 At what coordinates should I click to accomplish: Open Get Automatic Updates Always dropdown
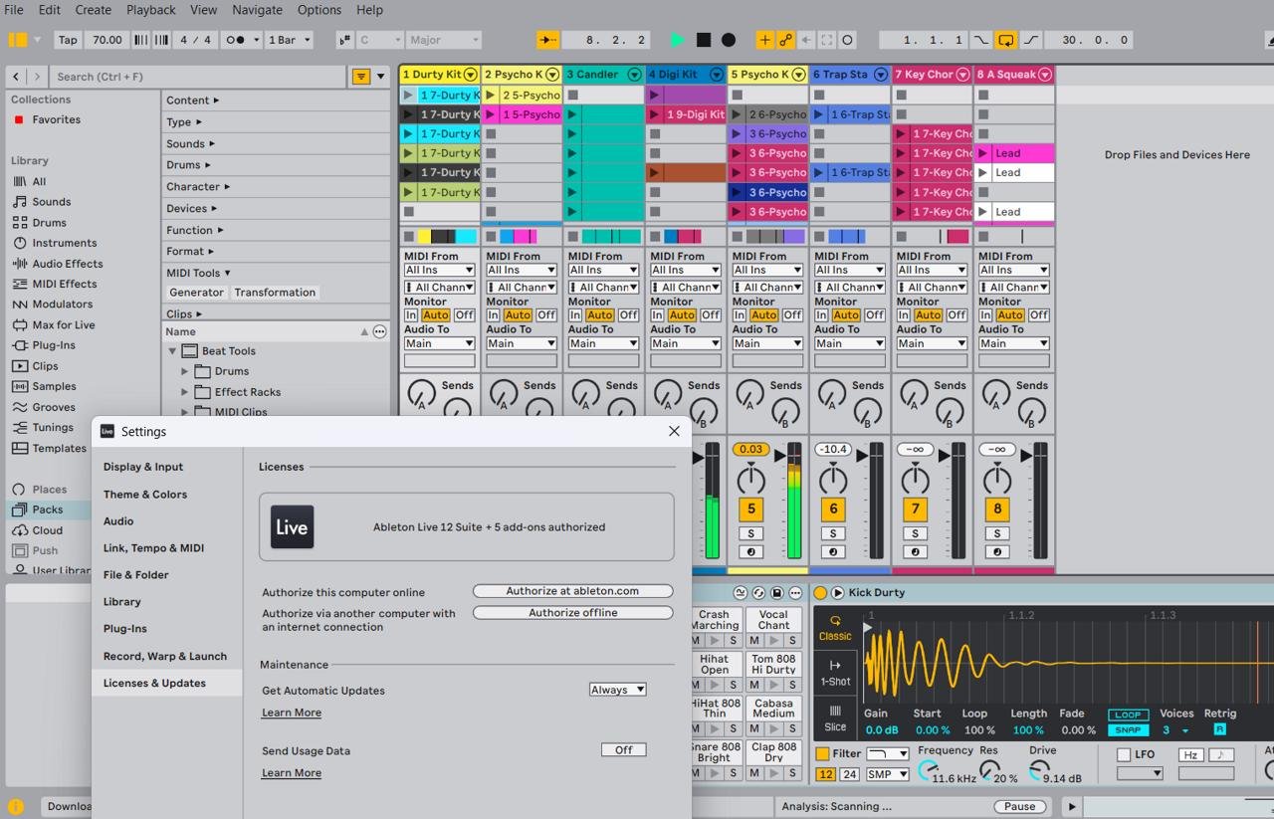[x=618, y=690]
